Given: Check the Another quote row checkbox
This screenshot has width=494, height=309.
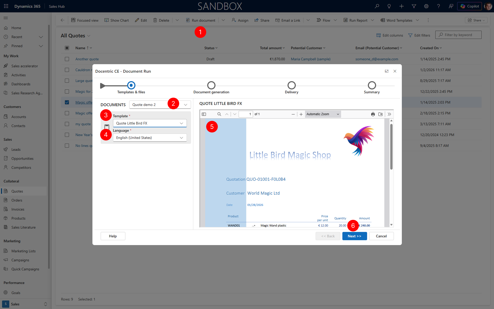Looking at the screenshot, I should click(67, 59).
